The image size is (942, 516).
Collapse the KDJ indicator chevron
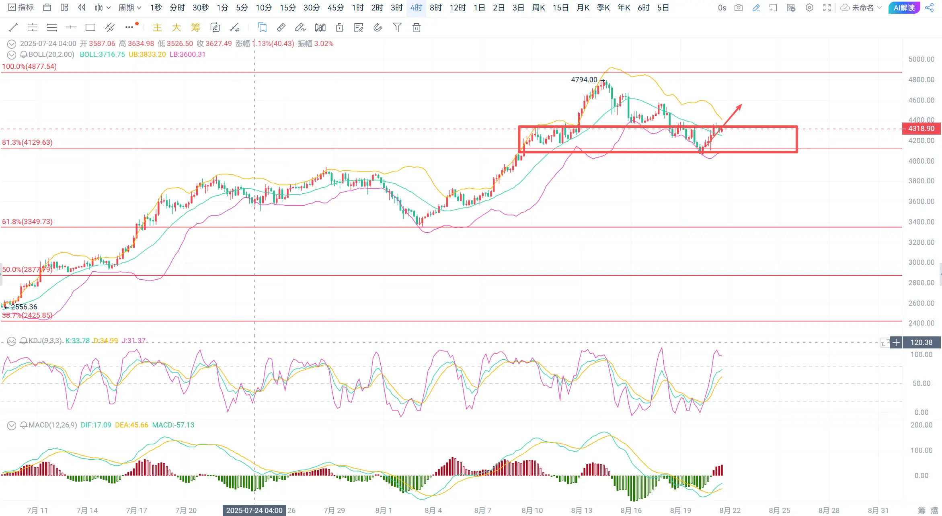(x=12, y=341)
